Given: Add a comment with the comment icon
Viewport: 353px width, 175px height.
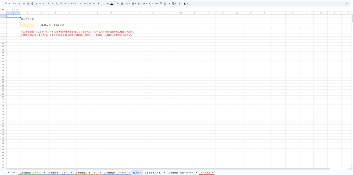Looking at the screenshot, I should point(161,4).
